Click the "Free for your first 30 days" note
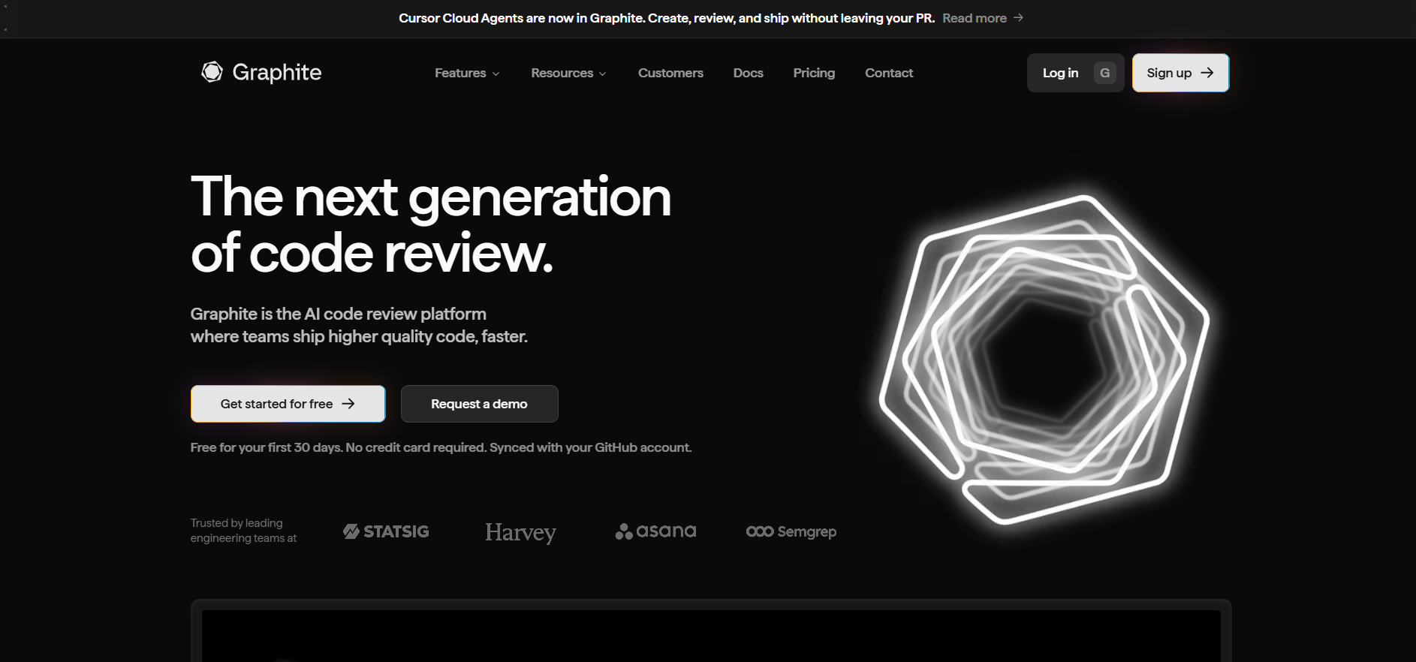1416x662 pixels. (441, 447)
